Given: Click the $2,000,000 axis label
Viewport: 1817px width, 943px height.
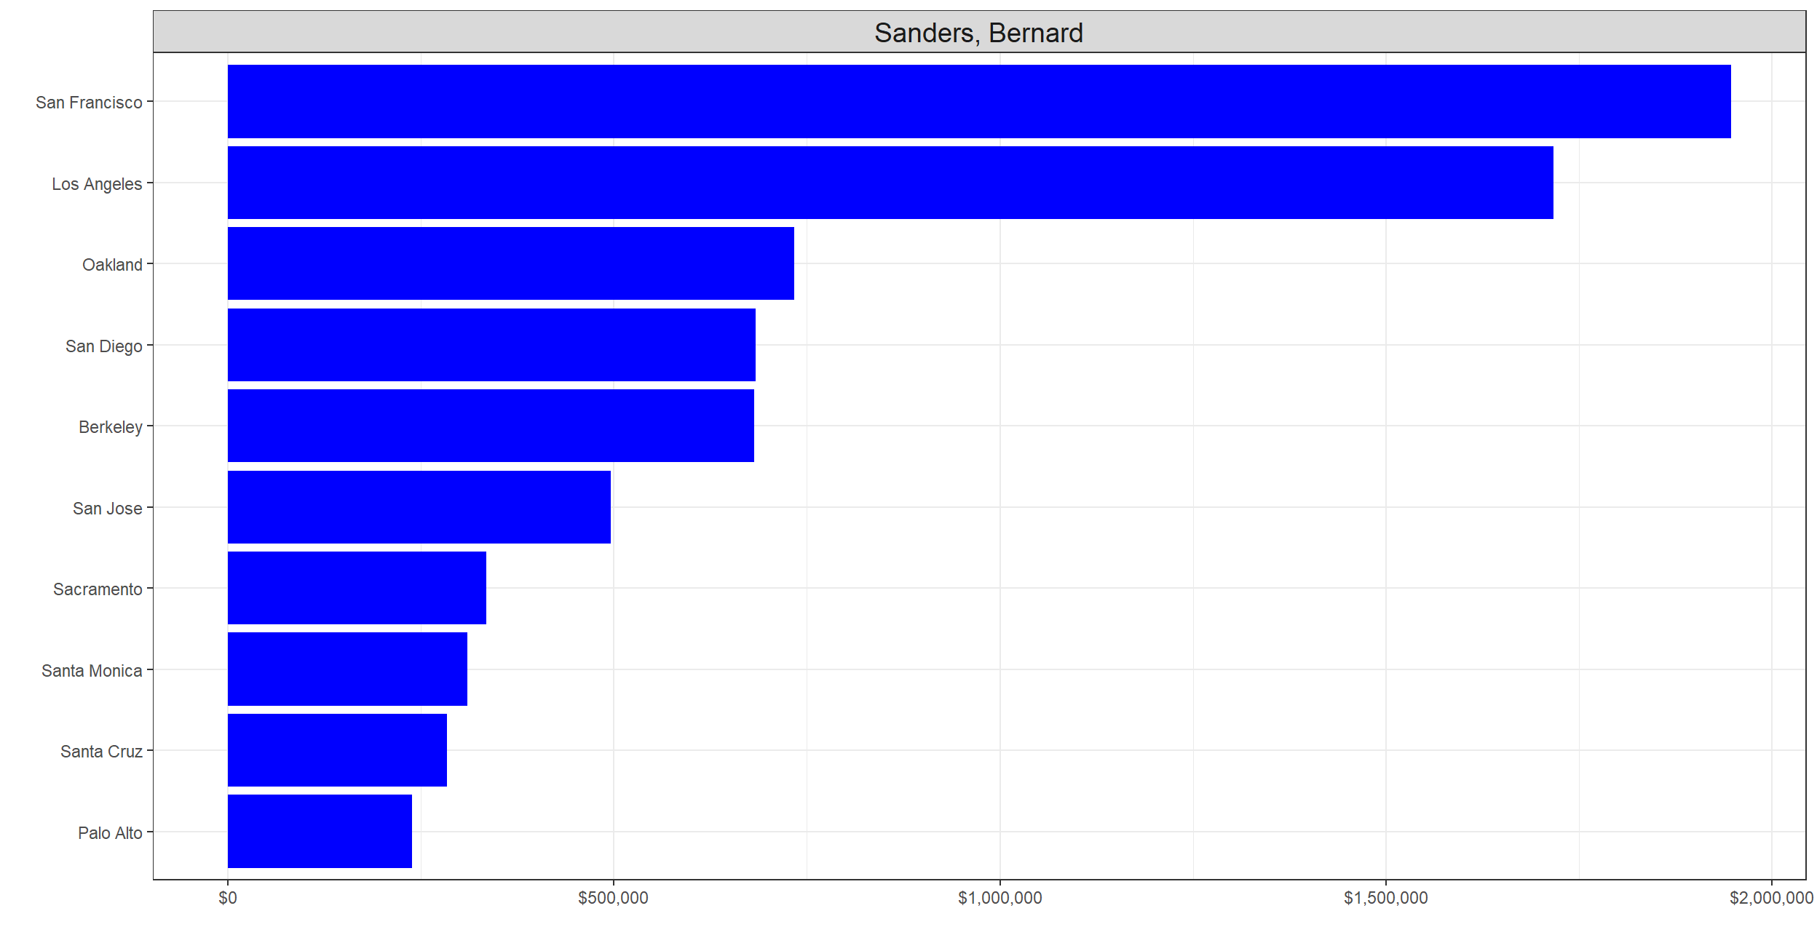Looking at the screenshot, I should [x=1770, y=899].
